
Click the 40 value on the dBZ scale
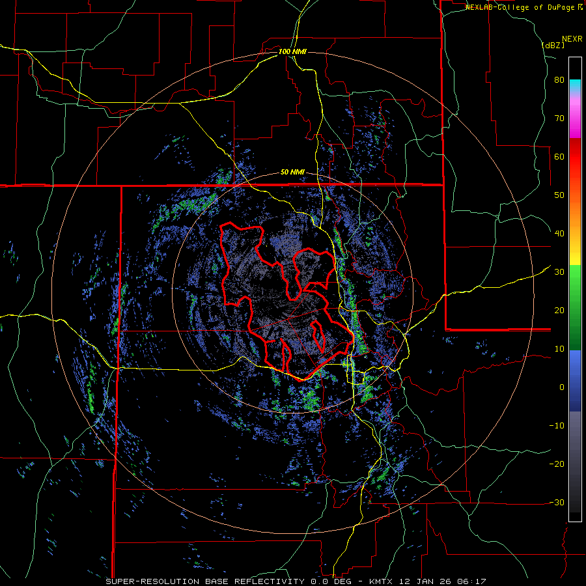pos(559,234)
